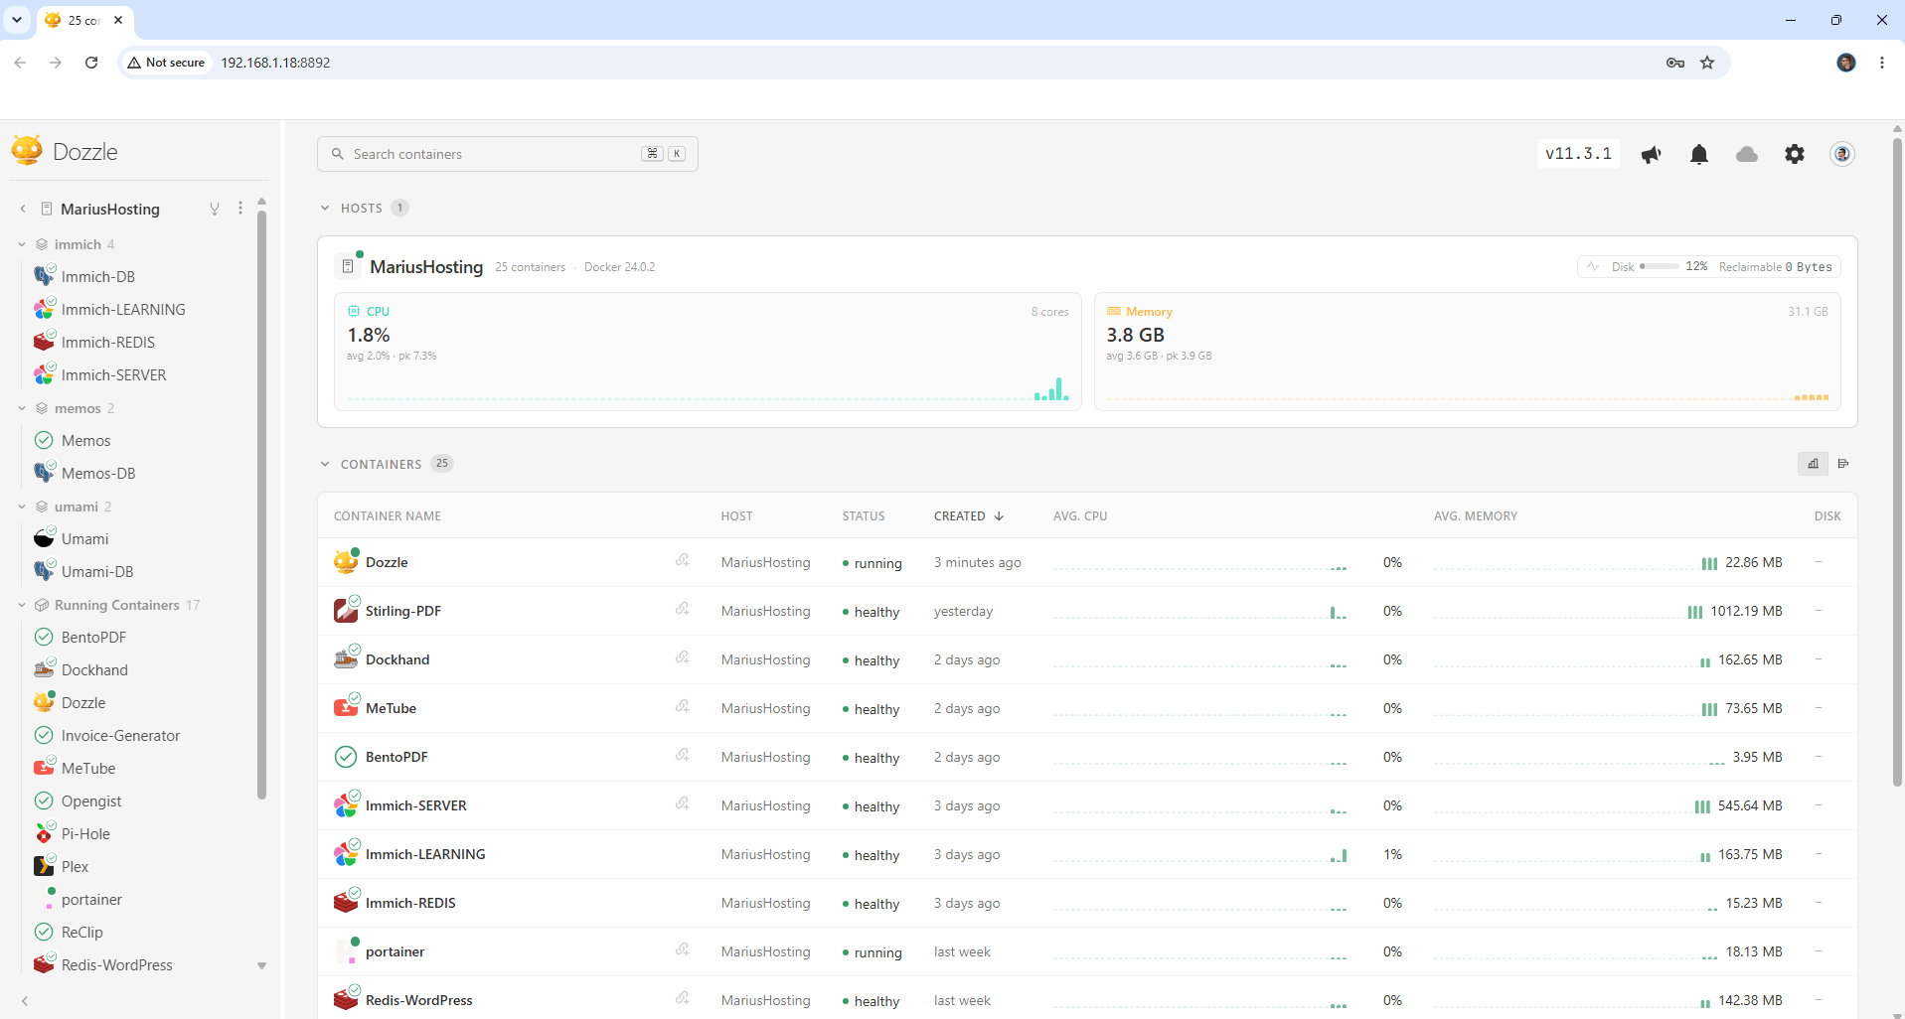Open Immich-LEARNING container from the table
The image size is (1905, 1019).
point(425,854)
